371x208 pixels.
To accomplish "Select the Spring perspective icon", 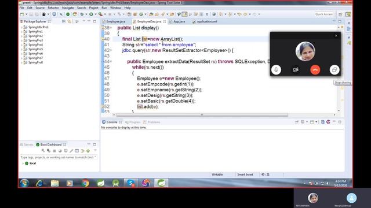I will point(348,14).
